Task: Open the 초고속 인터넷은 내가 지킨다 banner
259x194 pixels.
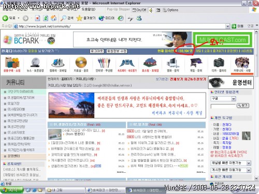Action: coord(133,39)
